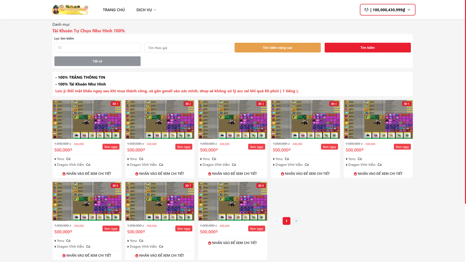Click the Yoru: Có line on ID 3 card
This screenshot has width=466, height=262.
208,159
